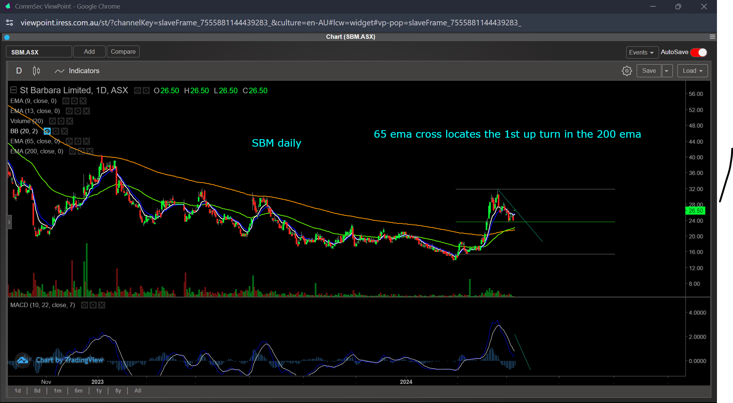Open settings for EMA 65 indicator

click(x=78, y=141)
